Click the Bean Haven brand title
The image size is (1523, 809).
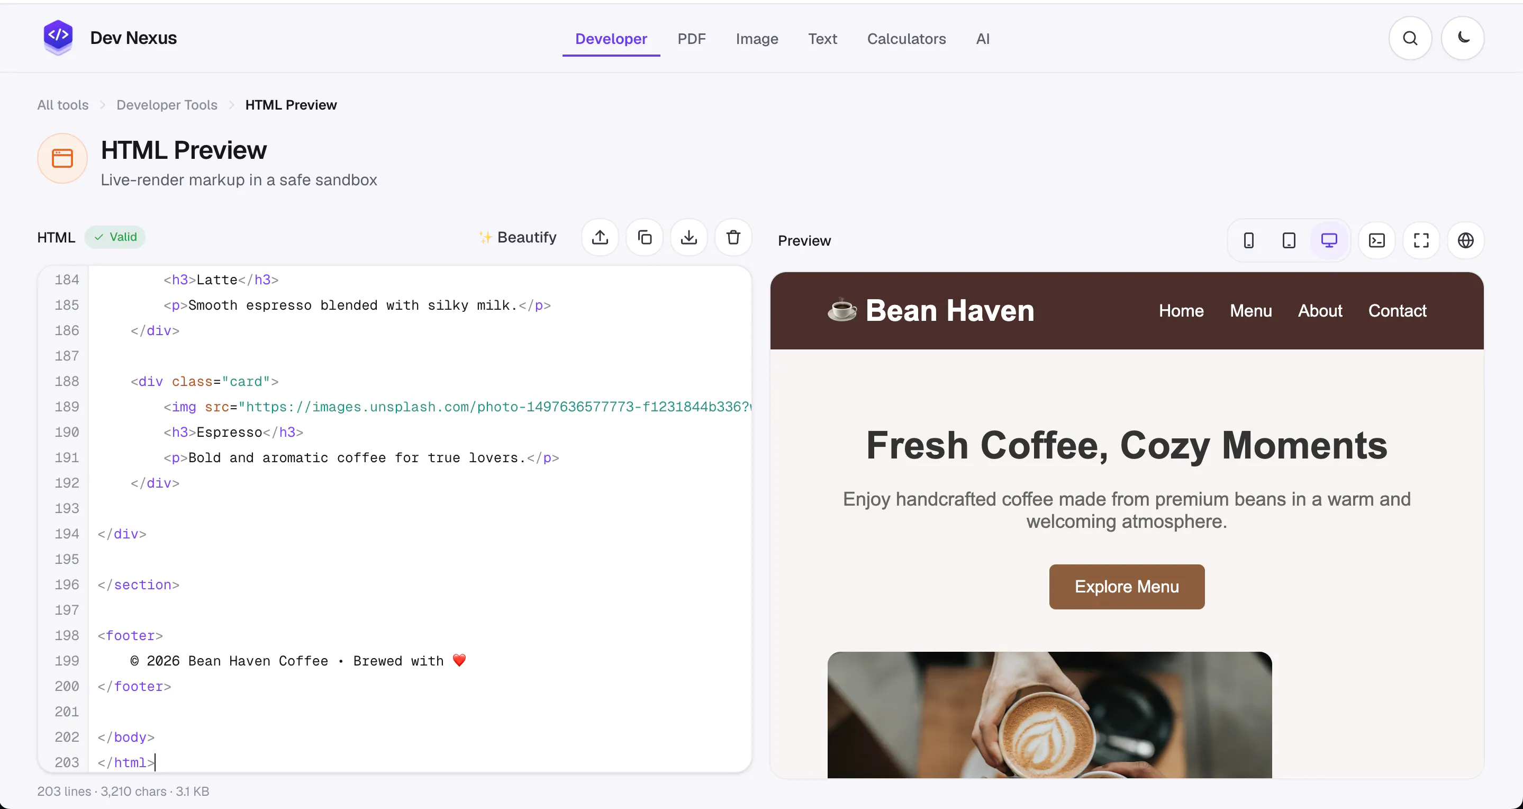(x=949, y=310)
